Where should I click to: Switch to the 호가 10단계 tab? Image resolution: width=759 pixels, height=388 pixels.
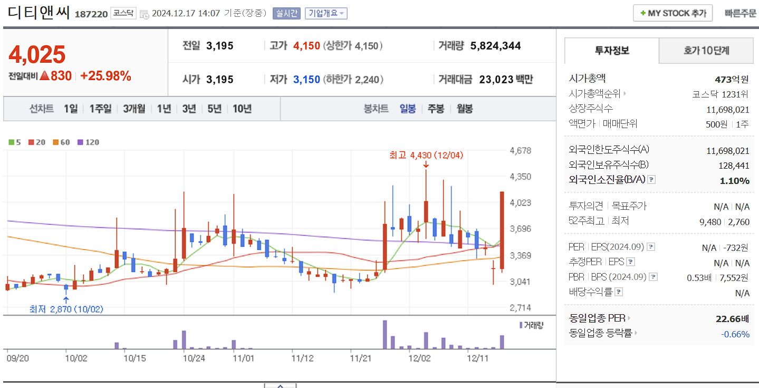click(706, 50)
